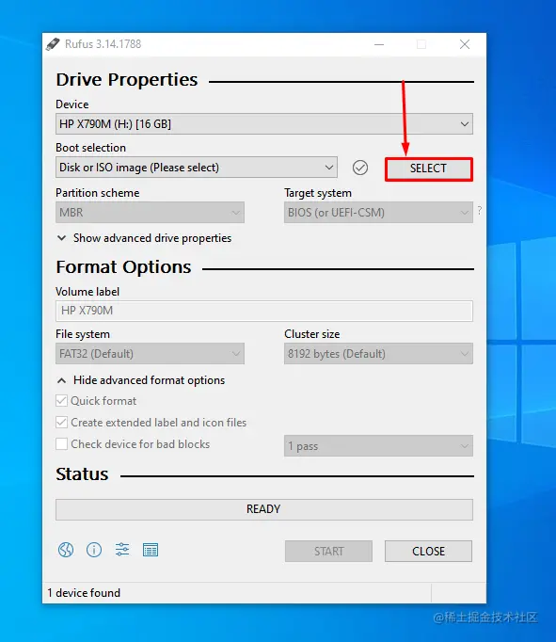Click the Drive Properties heading

[x=127, y=80]
